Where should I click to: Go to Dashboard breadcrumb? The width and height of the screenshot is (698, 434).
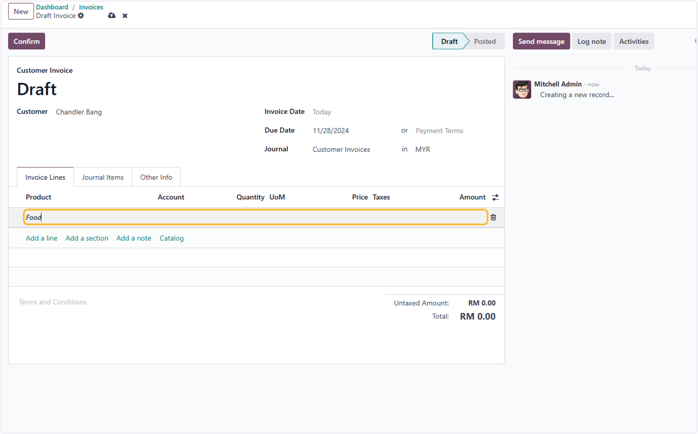click(x=52, y=7)
